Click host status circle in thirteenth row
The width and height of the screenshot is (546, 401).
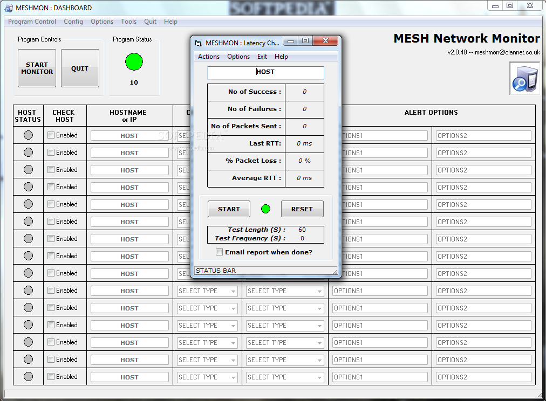point(28,342)
